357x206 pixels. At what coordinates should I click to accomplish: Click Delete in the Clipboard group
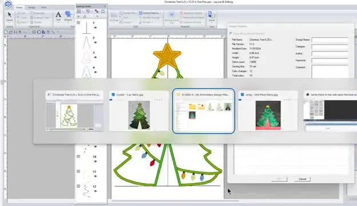click(35, 22)
